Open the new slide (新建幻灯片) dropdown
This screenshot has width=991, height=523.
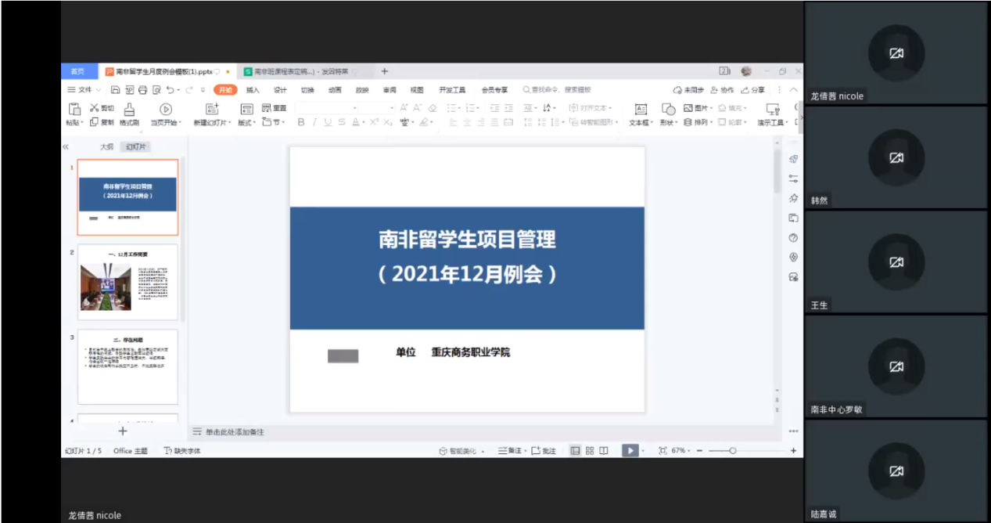click(212, 123)
